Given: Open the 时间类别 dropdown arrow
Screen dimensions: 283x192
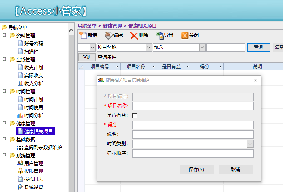Looking at the screenshot, I should [x=250, y=144].
